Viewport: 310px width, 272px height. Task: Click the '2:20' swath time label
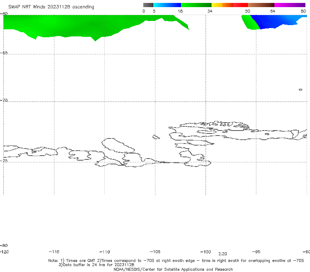[x=222, y=254]
